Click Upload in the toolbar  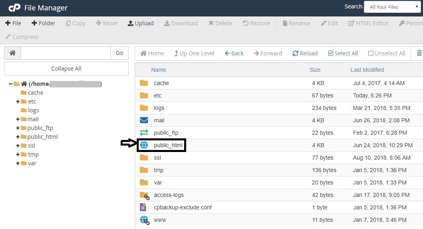pyautogui.click(x=141, y=23)
